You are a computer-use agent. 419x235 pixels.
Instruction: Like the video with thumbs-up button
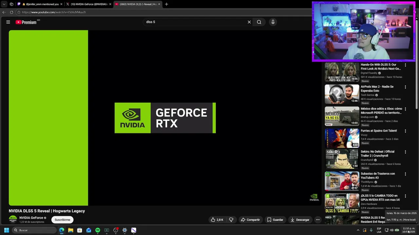(217, 220)
